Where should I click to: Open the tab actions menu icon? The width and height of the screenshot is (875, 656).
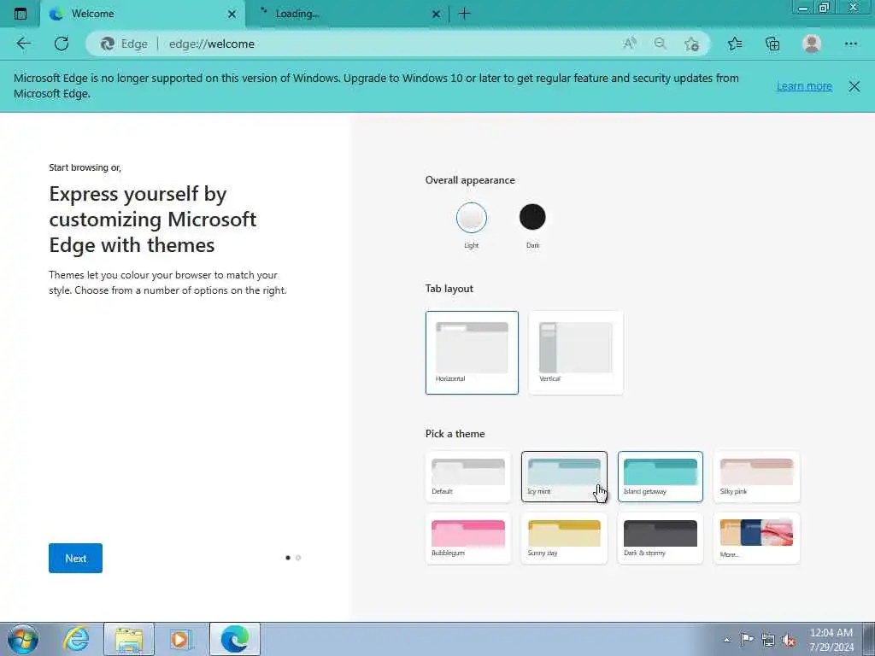point(21,14)
